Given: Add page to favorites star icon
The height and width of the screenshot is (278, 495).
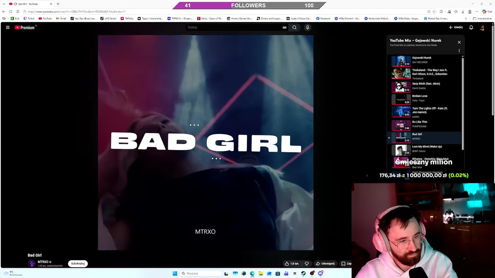Looking at the screenshot, I should click(x=434, y=12).
